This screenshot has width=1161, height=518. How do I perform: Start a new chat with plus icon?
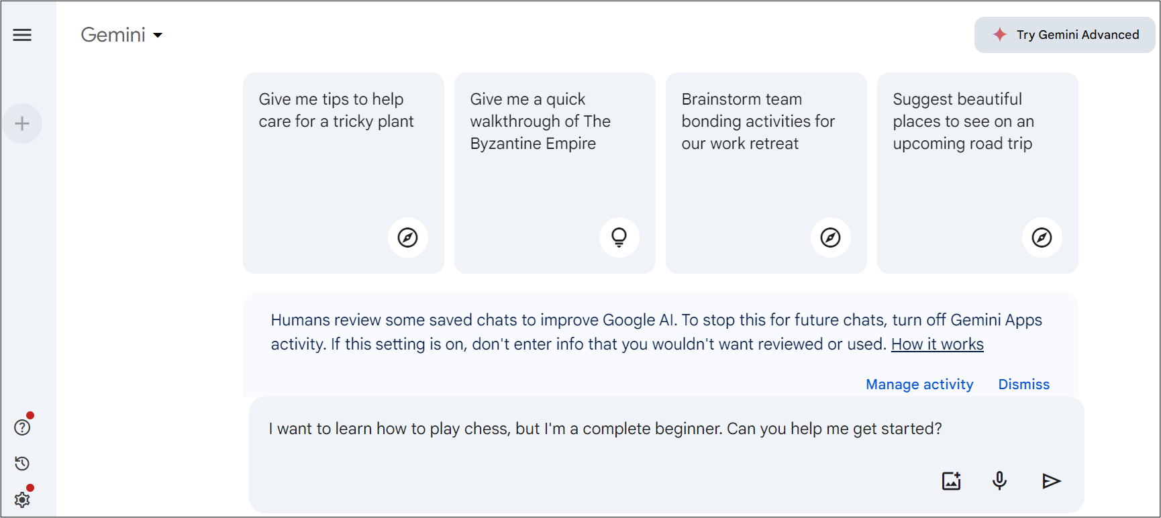click(22, 123)
